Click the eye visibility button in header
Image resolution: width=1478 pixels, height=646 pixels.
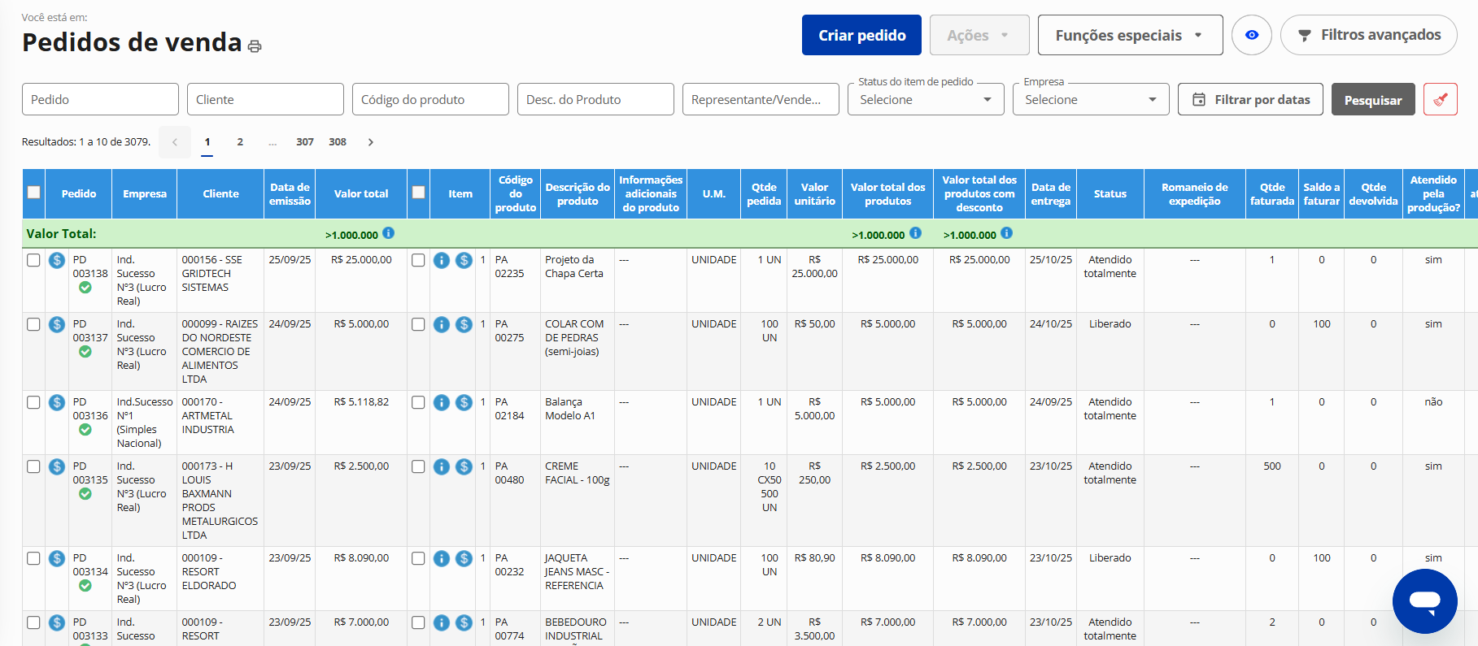[x=1251, y=35]
